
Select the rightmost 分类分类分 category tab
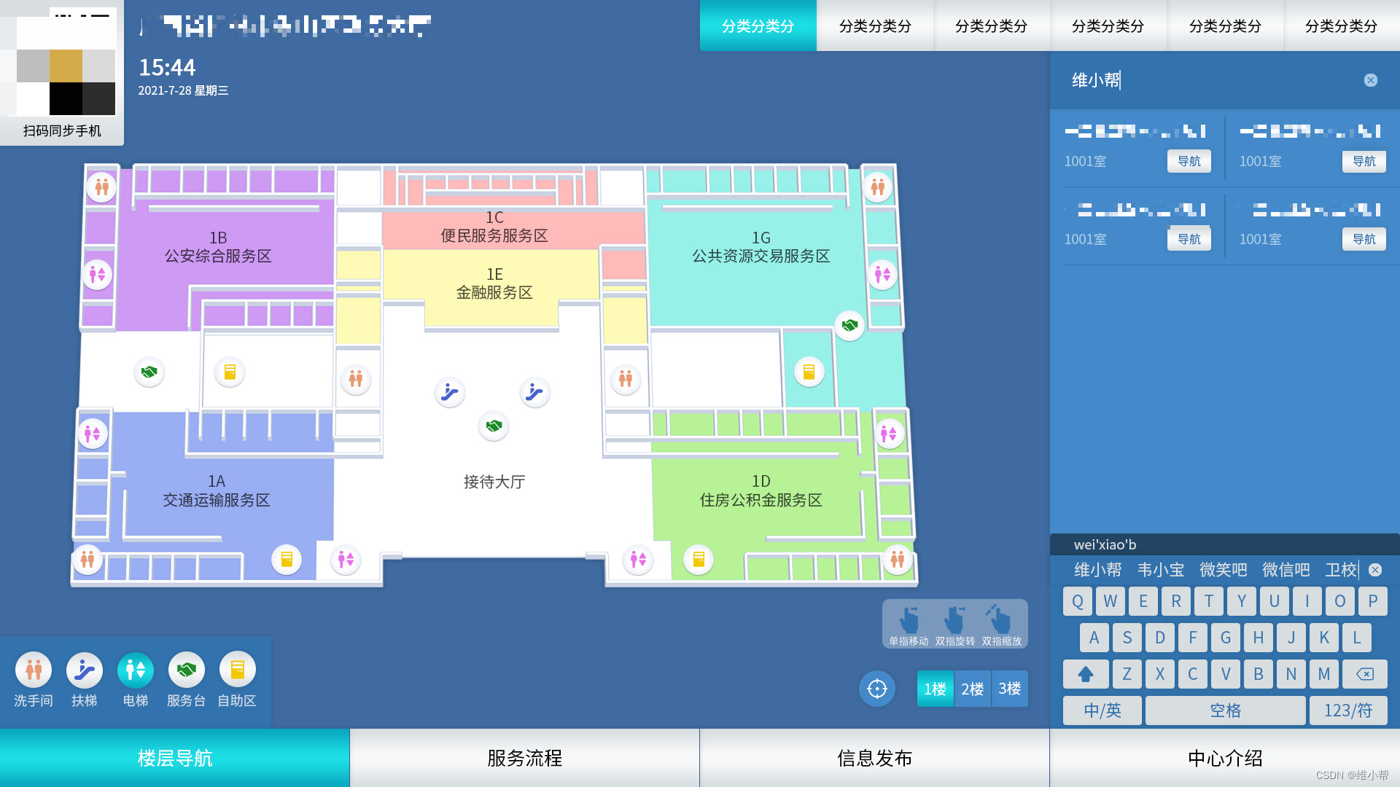click(1342, 26)
